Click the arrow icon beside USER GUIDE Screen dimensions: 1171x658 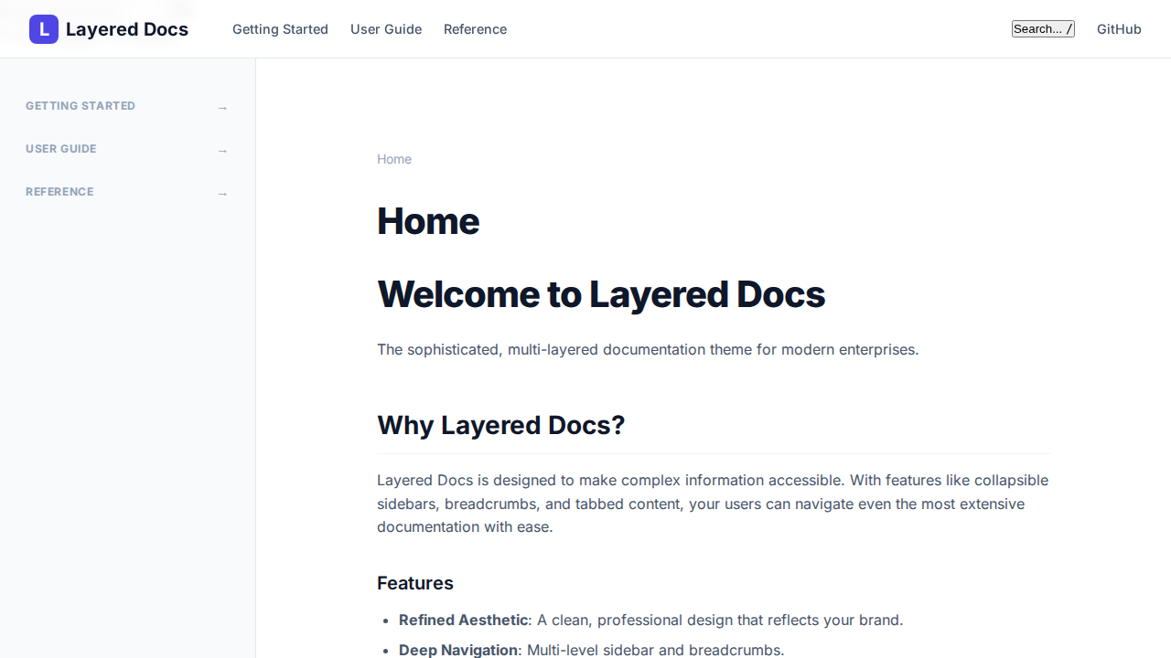click(x=222, y=150)
